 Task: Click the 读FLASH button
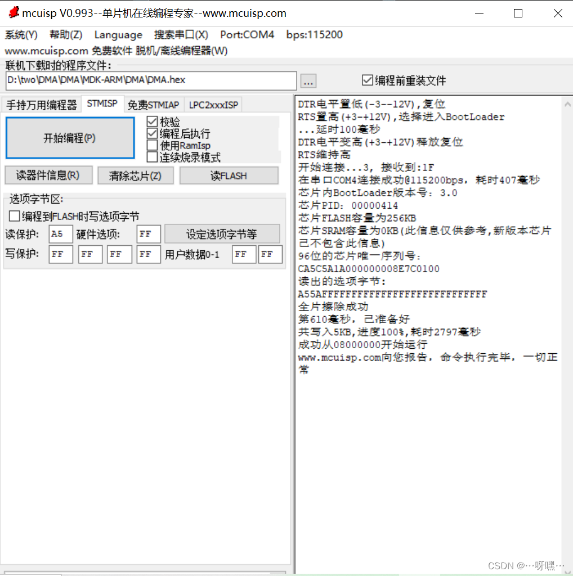(x=229, y=175)
